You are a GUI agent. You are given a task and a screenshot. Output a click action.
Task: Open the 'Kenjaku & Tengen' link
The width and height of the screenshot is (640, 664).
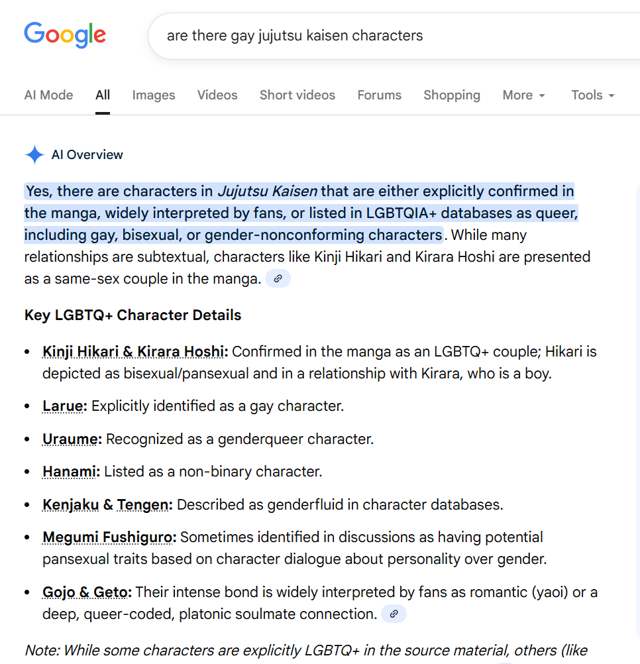pos(107,504)
